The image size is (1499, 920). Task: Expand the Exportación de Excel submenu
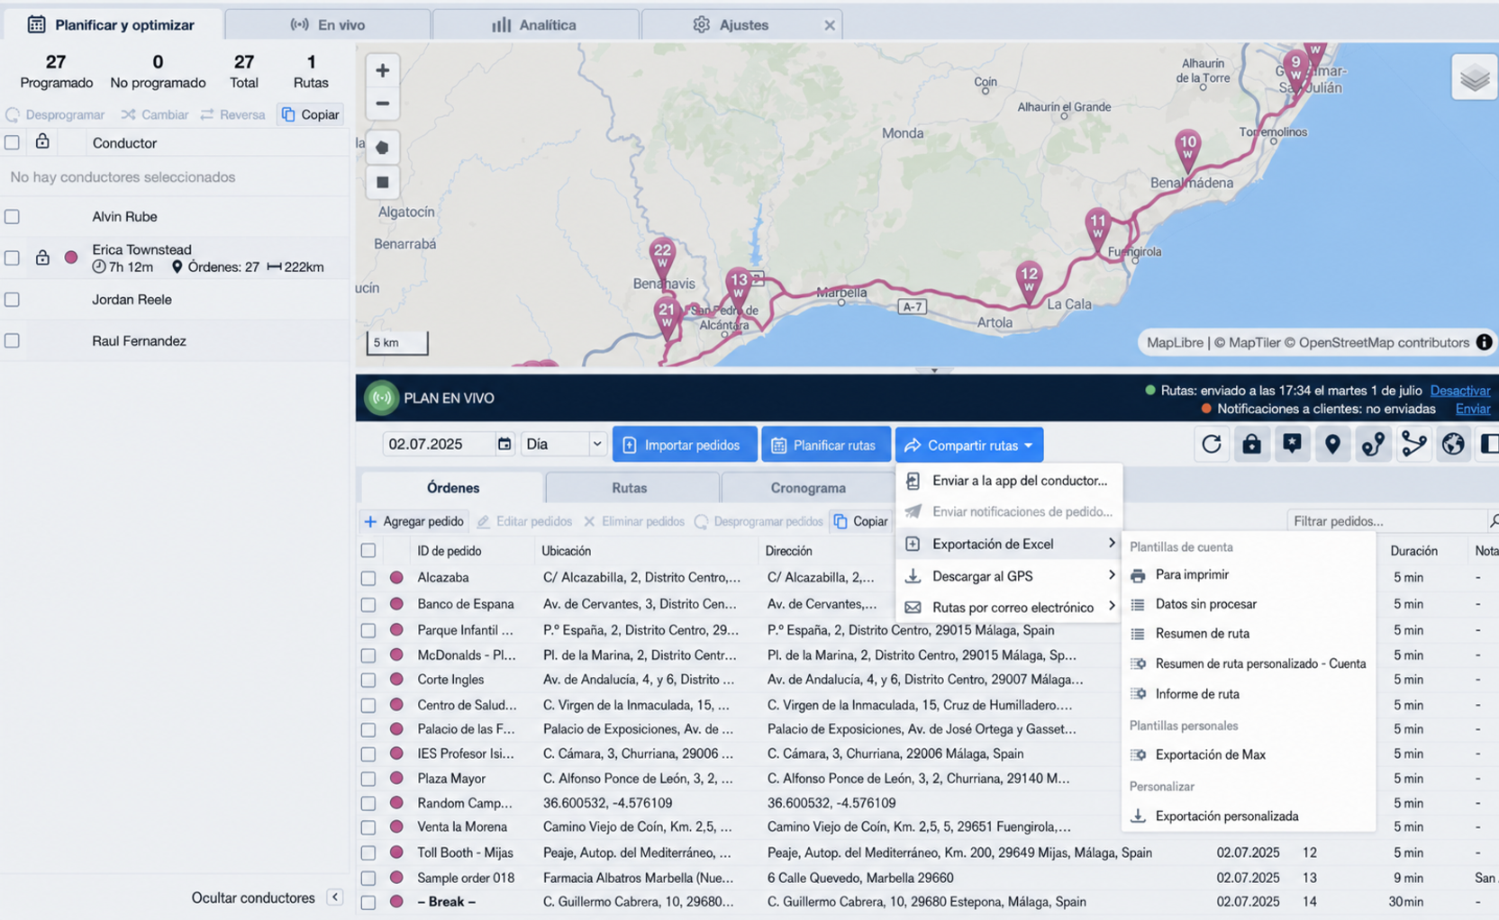point(1009,544)
